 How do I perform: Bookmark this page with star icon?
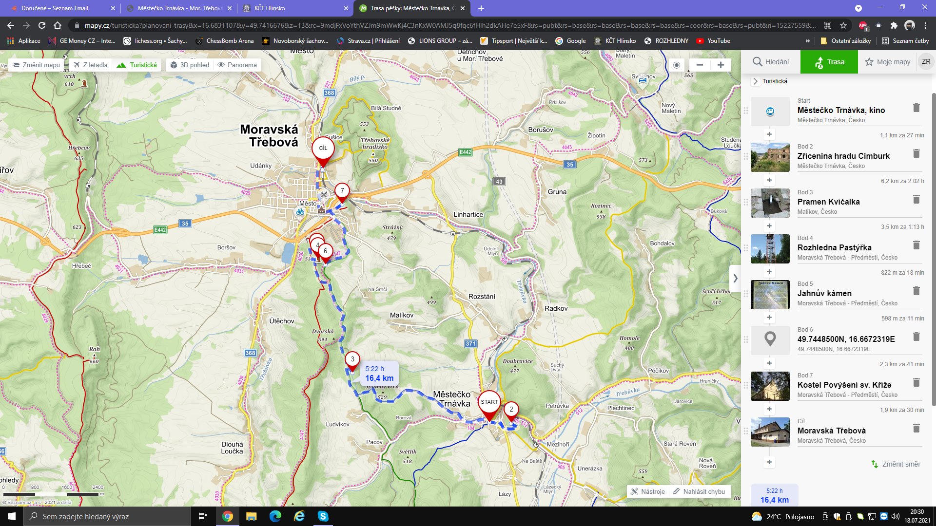[x=843, y=25]
